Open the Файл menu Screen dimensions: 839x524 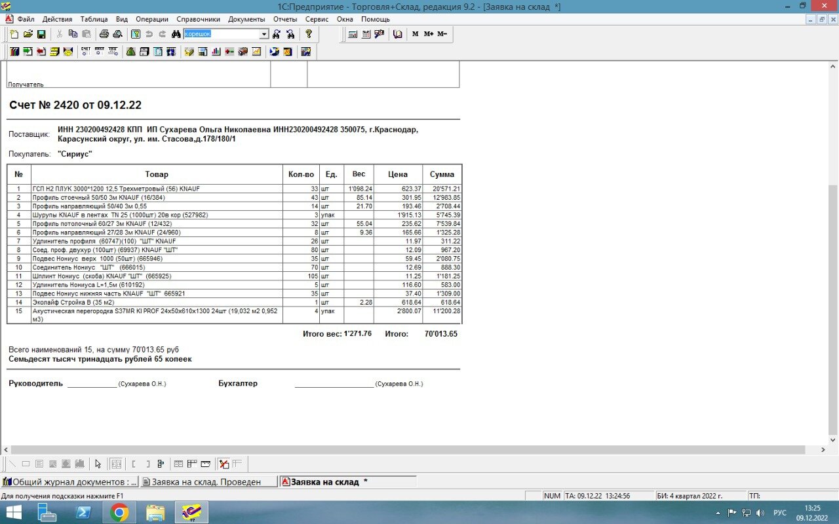[26, 19]
